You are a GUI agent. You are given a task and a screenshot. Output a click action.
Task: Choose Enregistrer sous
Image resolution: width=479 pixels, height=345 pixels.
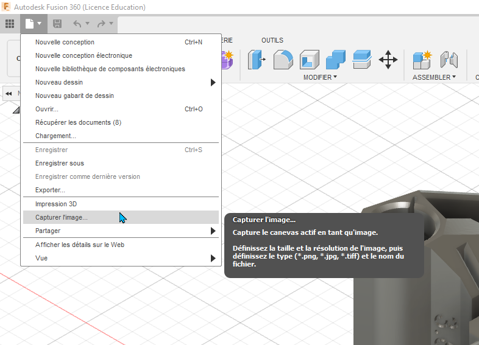(x=121, y=163)
